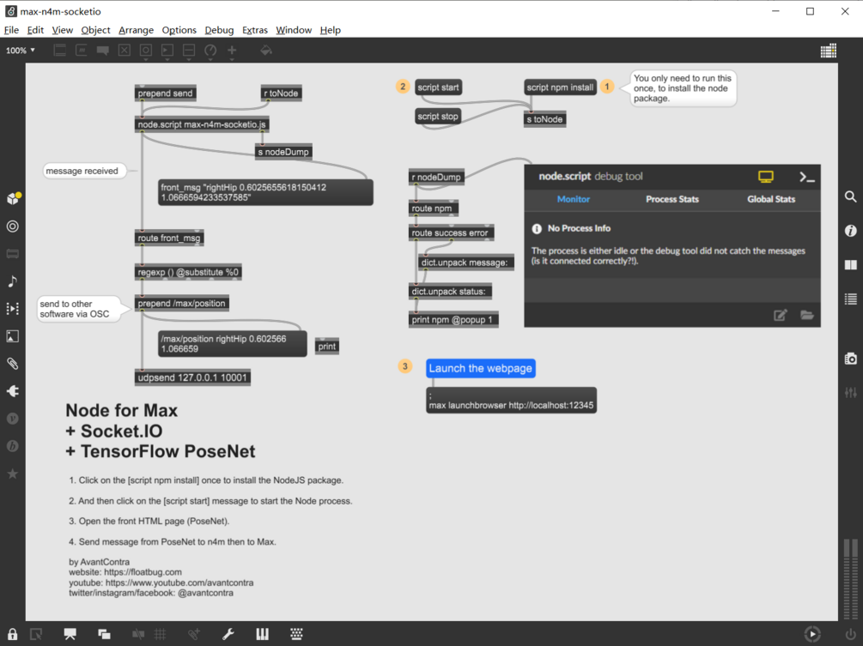Switch to the Process Stats tab

[672, 200]
